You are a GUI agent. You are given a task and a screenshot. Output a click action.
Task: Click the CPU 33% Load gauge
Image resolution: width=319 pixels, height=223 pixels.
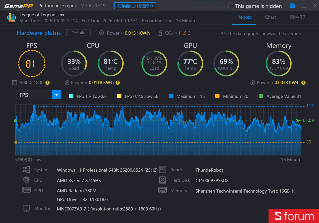tap(74, 64)
